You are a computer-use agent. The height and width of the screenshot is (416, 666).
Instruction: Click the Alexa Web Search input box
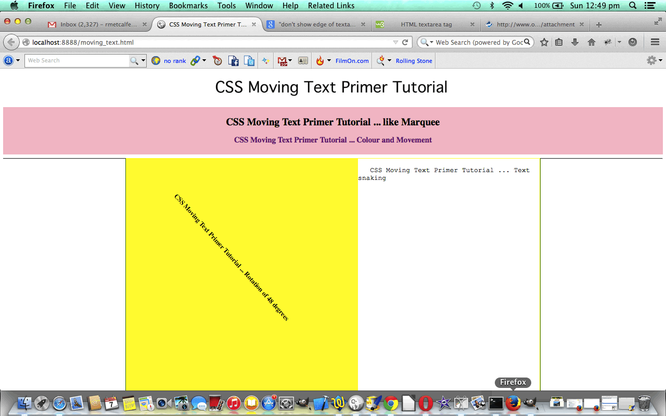tap(77, 61)
